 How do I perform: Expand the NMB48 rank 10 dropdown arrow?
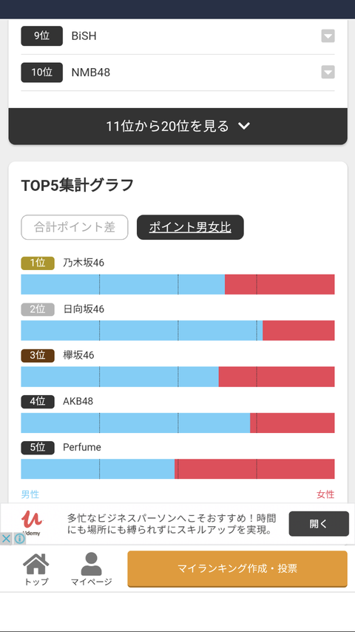coord(328,73)
